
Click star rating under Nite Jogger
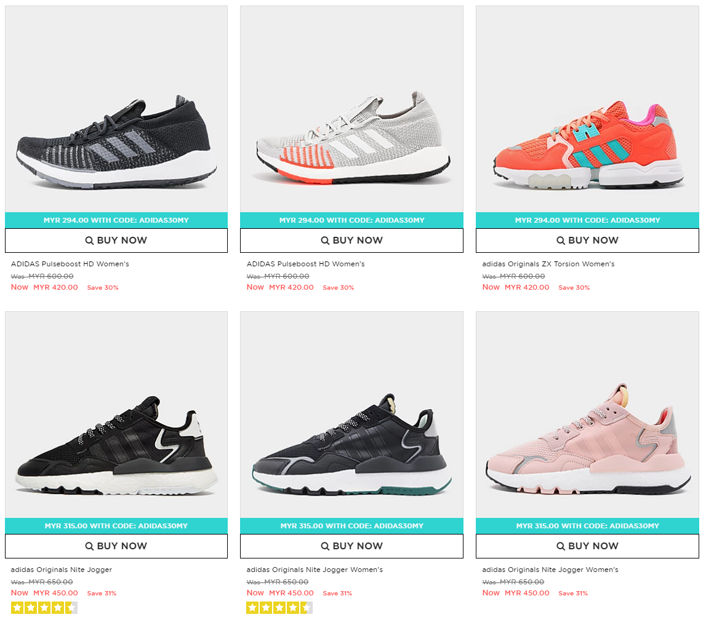44,608
